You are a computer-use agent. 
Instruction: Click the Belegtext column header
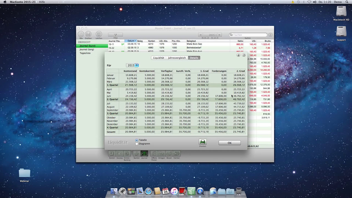pos(208,41)
